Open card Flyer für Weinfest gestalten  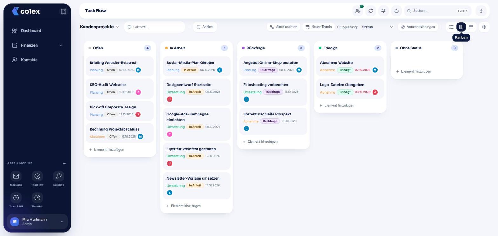[x=197, y=156]
